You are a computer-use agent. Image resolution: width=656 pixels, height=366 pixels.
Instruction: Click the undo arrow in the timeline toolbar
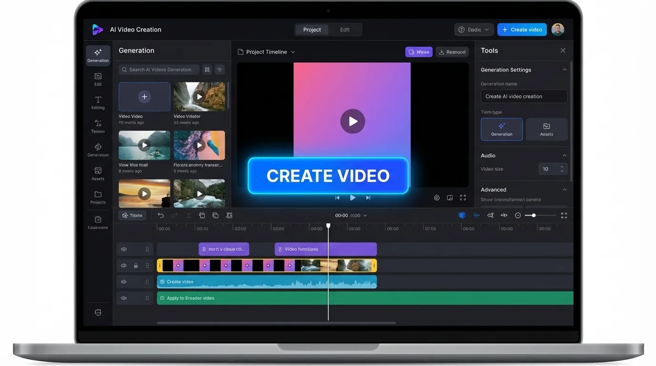click(161, 215)
